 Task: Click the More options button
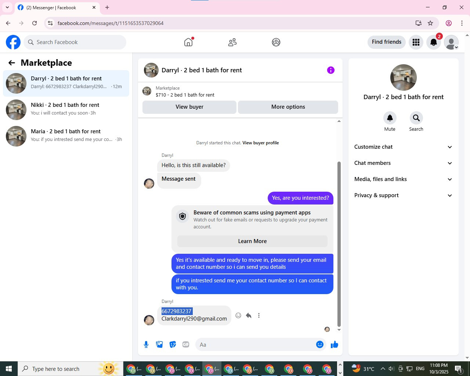coord(288,107)
